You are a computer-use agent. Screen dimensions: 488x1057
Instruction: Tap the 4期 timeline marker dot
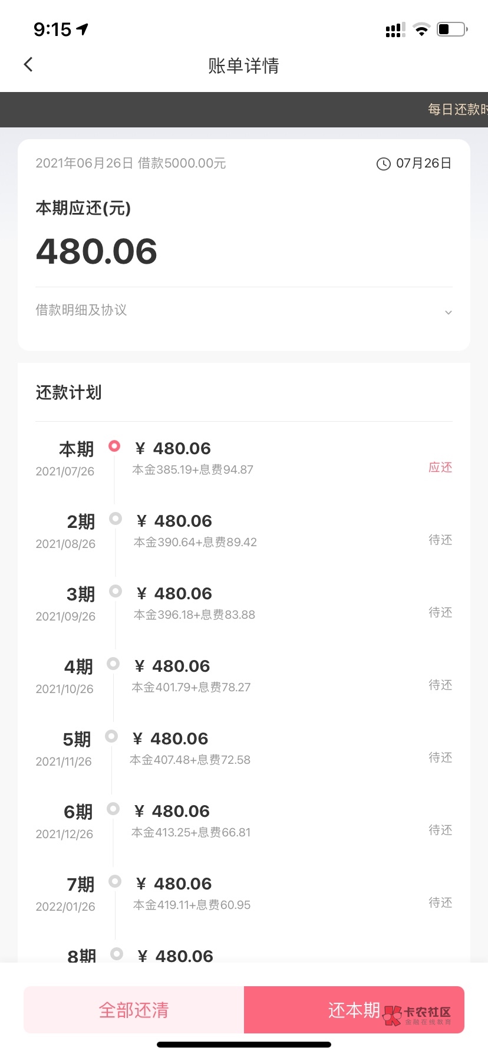coord(113,664)
